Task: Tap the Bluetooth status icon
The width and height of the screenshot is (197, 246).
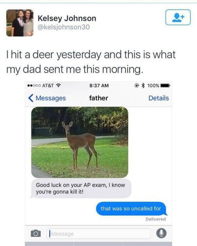Action: pyautogui.click(x=143, y=86)
